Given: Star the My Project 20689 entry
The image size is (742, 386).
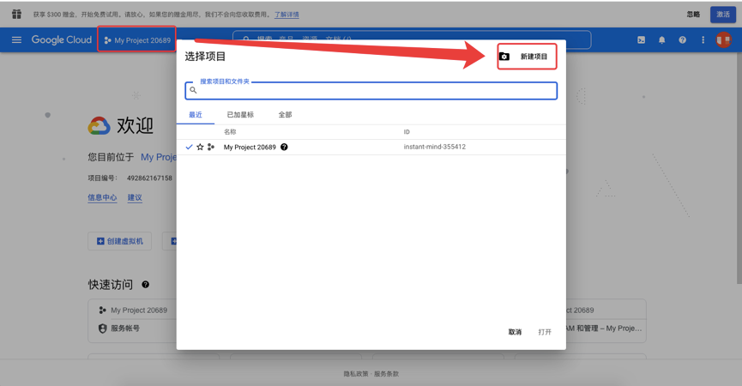Looking at the screenshot, I should 200,148.
